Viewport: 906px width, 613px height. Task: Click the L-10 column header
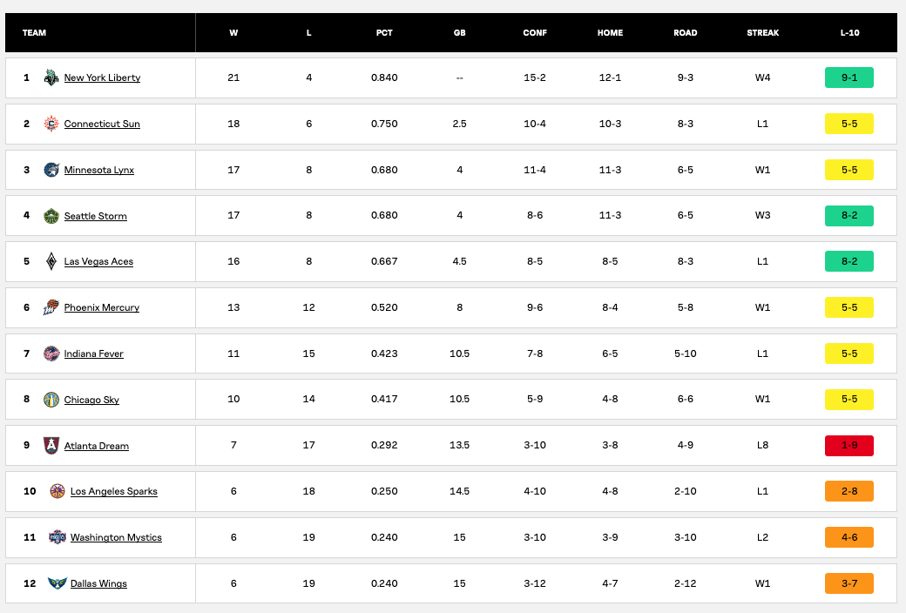point(849,33)
